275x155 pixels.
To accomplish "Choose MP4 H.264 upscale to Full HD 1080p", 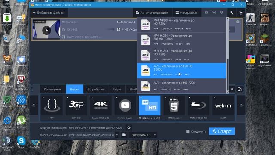I will point(182,40).
